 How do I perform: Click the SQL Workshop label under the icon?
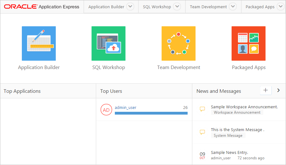109,67
